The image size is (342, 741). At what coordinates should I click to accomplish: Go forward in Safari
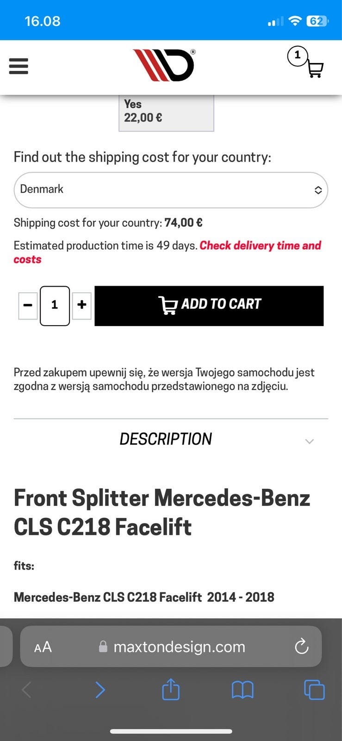coord(100,690)
